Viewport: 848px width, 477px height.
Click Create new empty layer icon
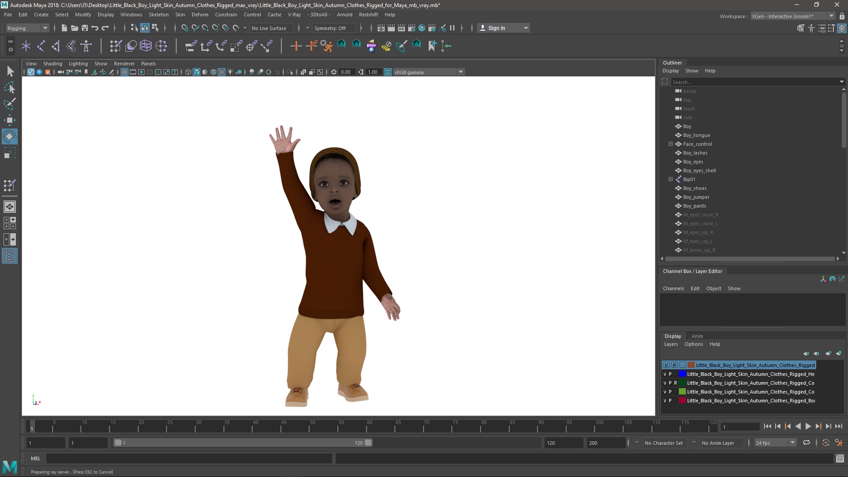coord(828,353)
